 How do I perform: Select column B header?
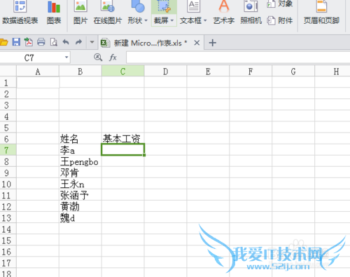pyautogui.click(x=80, y=71)
